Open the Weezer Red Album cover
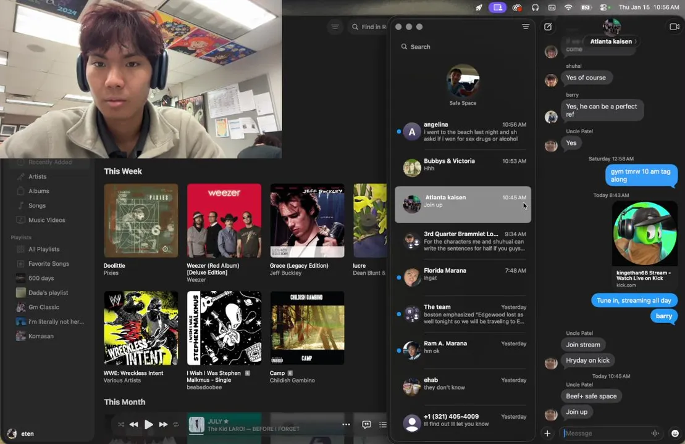This screenshot has width=685, height=444. coord(224,220)
